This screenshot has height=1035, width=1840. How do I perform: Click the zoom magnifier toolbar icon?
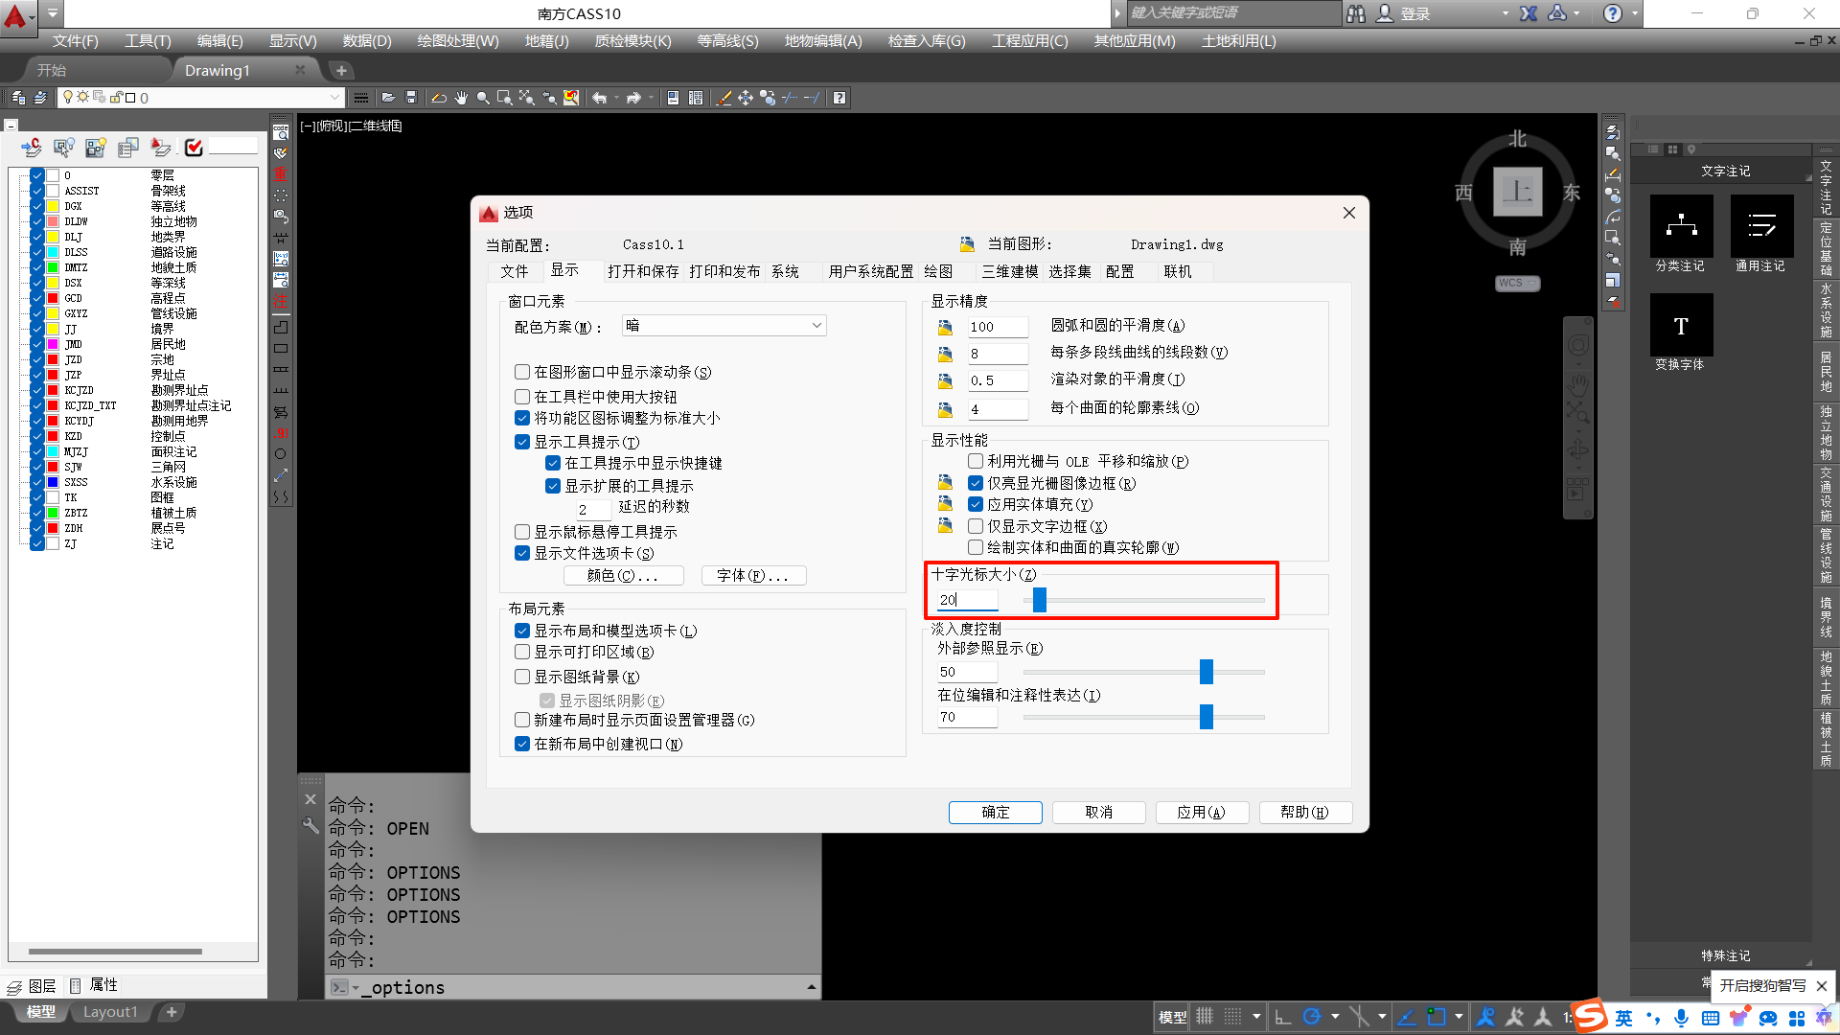coord(483,98)
